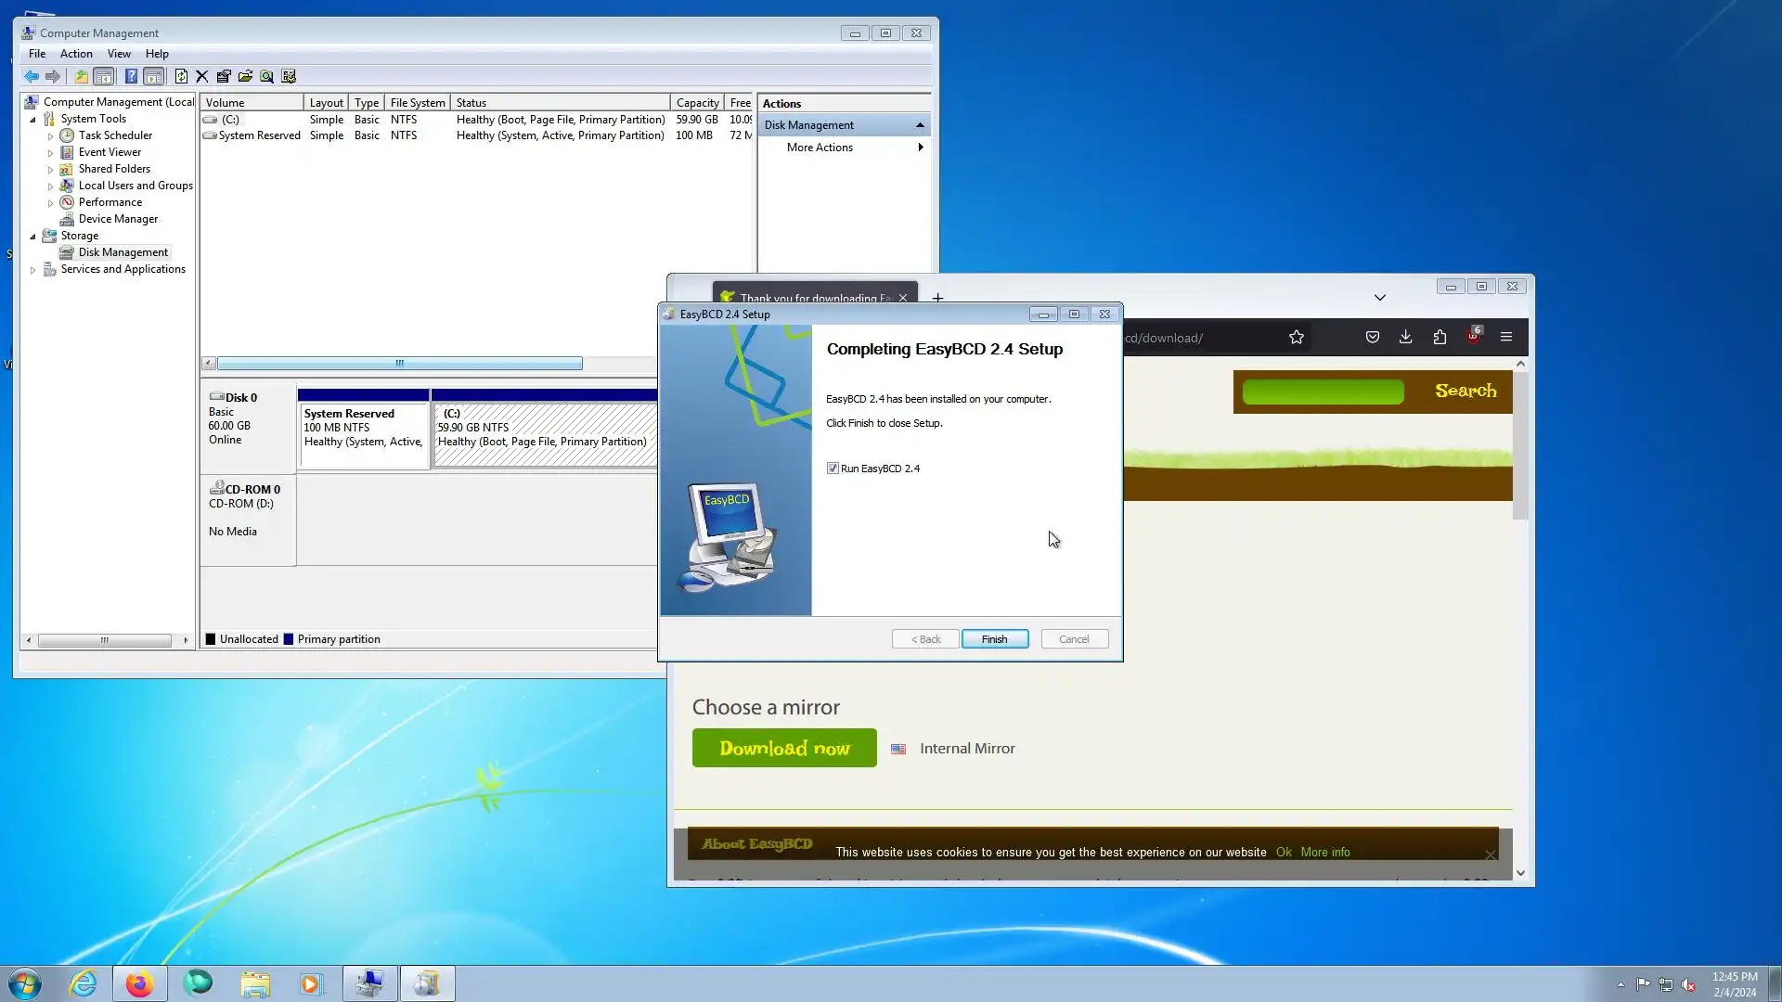1782x1002 pixels.
Task: Click Finish to close Setup
Action: coord(994,639)
